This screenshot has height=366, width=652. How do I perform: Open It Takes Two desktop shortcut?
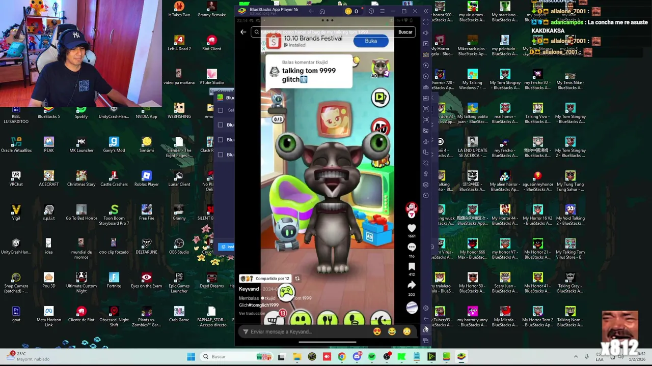tap(179, 10)
